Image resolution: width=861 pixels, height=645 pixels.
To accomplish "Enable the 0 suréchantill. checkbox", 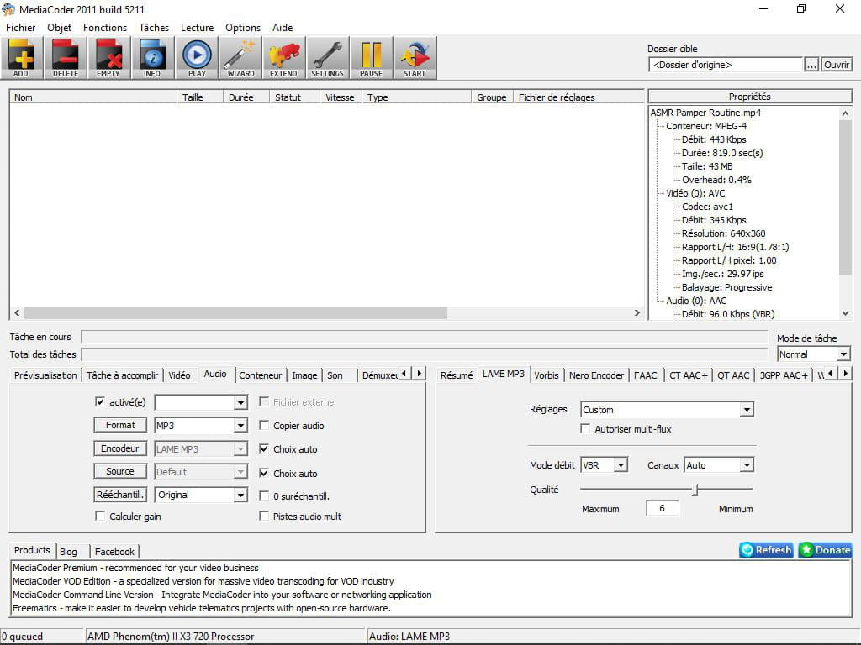I will [264, 496].
